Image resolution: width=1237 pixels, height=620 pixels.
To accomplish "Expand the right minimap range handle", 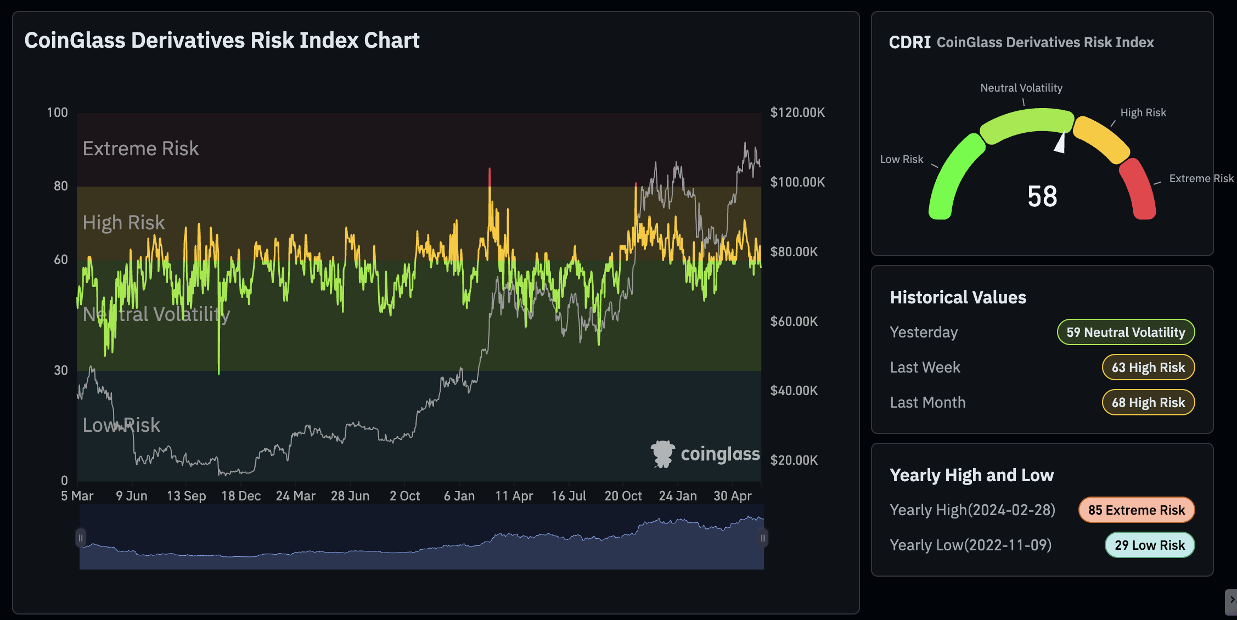I will click(763, 538).
